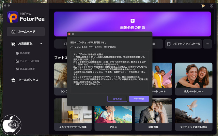Select ディテールの修復 in the sidebar
The image size is (218, 136).
[x=28, y=61]
